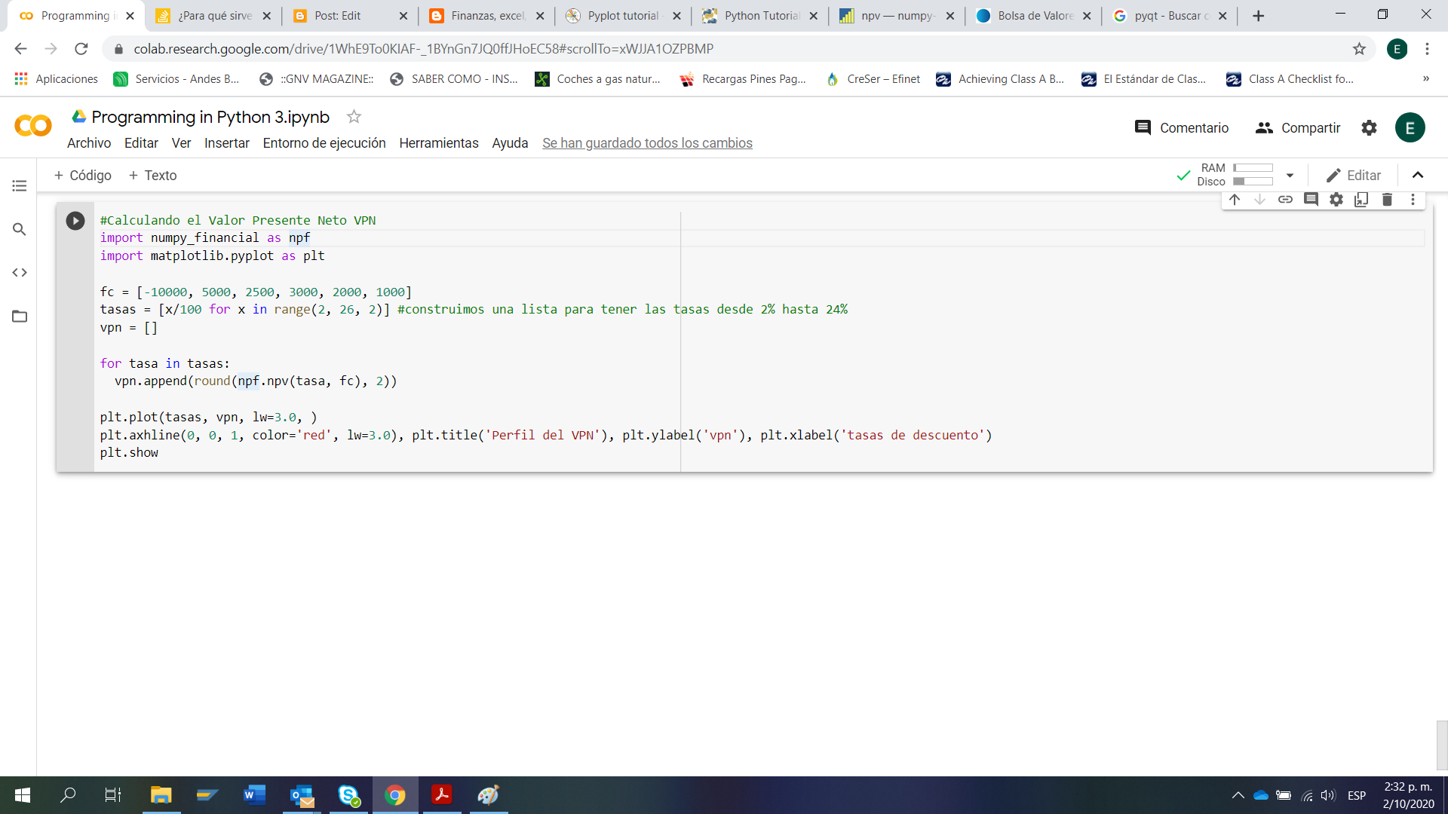The image size is (1448, 814).
Task: Copy link to cell icon
Action: coord(1285,200)
